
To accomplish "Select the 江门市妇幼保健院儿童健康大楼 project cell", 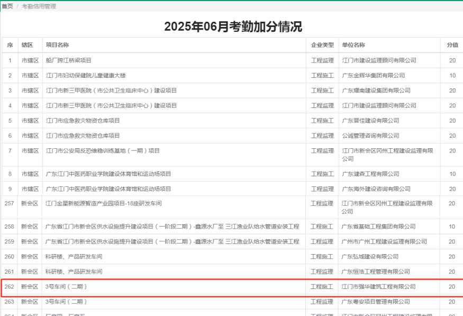I will (x=86, y=76).
